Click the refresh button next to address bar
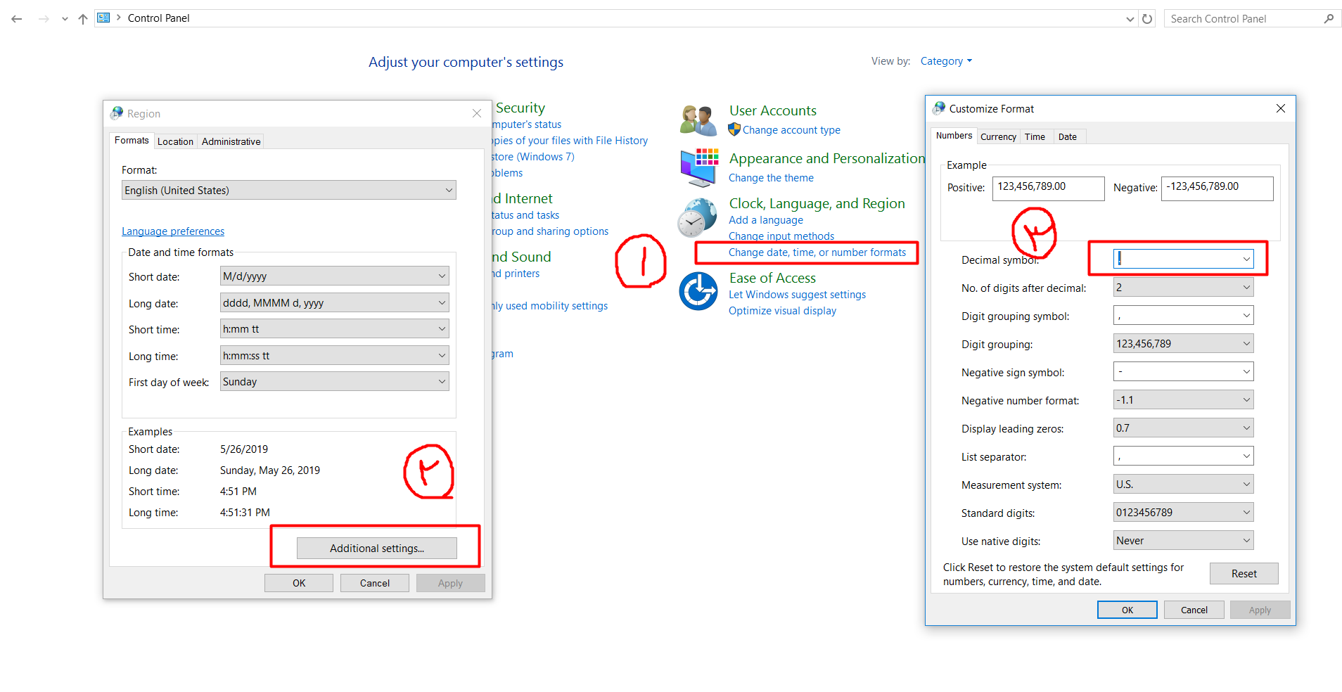 tap(1147, 19)
